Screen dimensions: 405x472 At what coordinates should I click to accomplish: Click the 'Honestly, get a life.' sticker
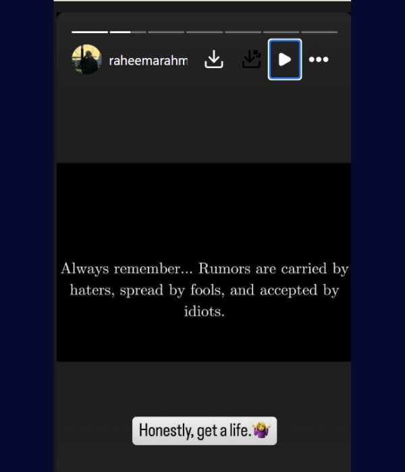point(205,431)
